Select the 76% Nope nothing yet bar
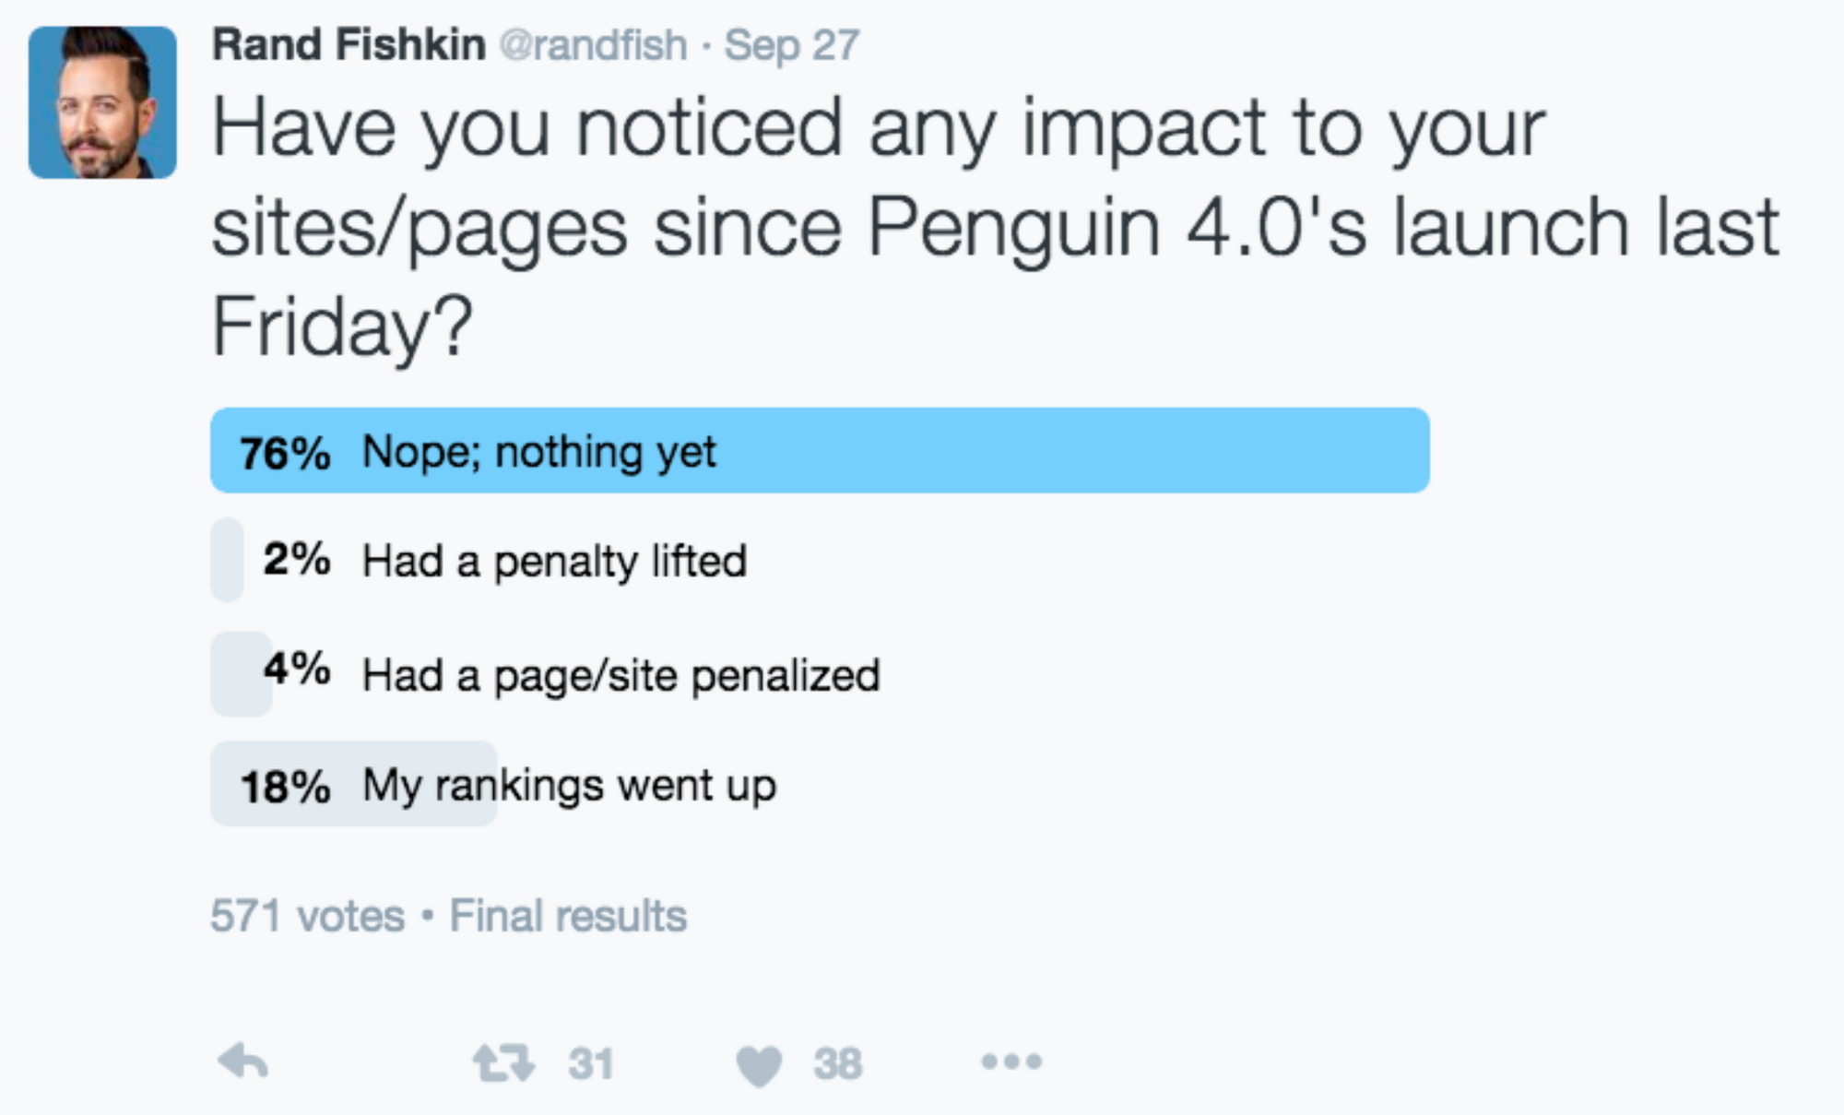This screenshot has height=1115, width=1844. click(820, 450)
